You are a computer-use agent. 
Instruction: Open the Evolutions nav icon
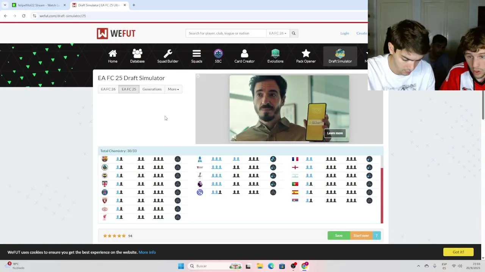(x=275, y=56)
